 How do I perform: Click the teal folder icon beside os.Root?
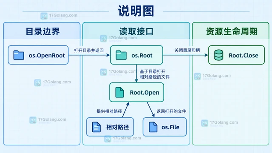(x=121, y=55)
